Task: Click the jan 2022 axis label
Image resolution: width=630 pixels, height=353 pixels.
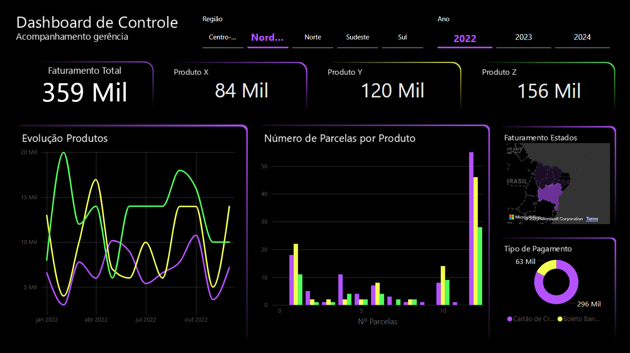Action: point(47,319)
